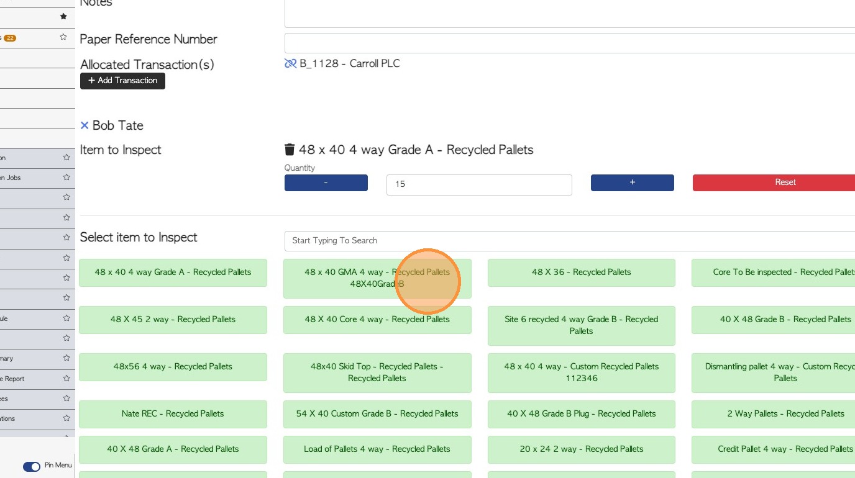Click the Bob Tate name
This screenshot has height=478, width=855.
[x=118, y=125]
